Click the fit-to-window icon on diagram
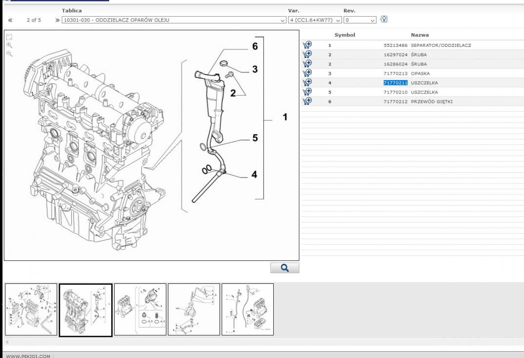The height and width of the screenshot is (358, 524). pyautogui.click(x=9, y=37)
